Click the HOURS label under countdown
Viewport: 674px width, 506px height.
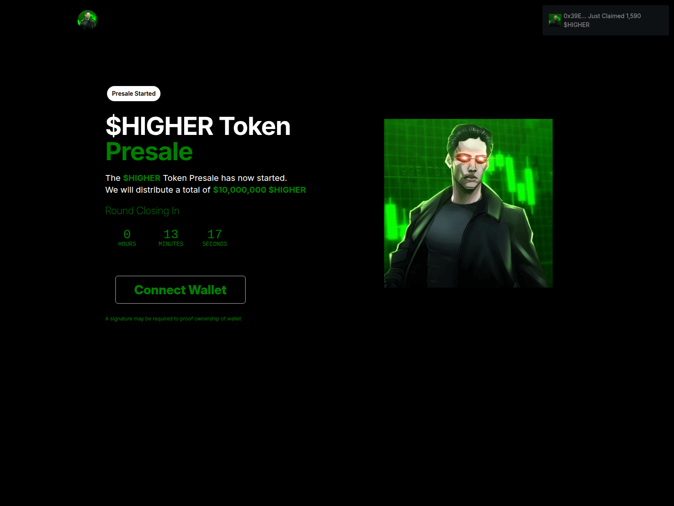(x=127, y=244)
